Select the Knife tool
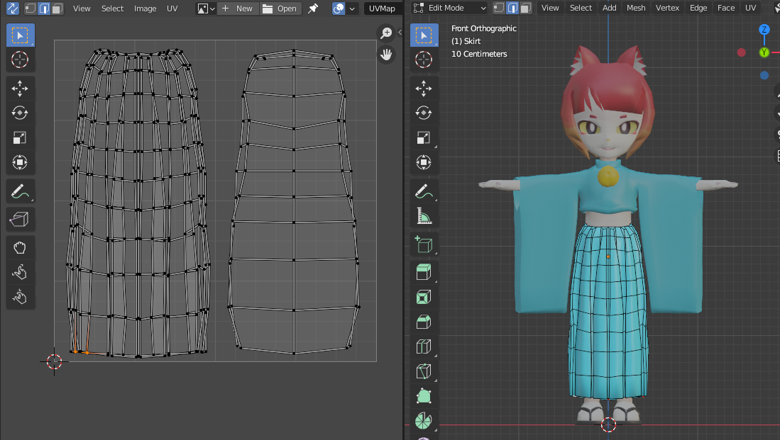This screenshot has width=780, height=440. [424, 371]
